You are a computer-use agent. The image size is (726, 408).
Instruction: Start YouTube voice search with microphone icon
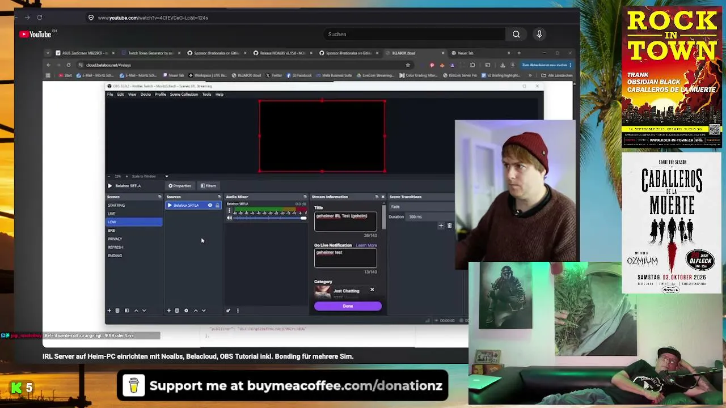click(x=539, y=34)
